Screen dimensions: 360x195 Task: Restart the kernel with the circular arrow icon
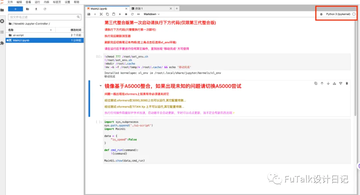132,14
